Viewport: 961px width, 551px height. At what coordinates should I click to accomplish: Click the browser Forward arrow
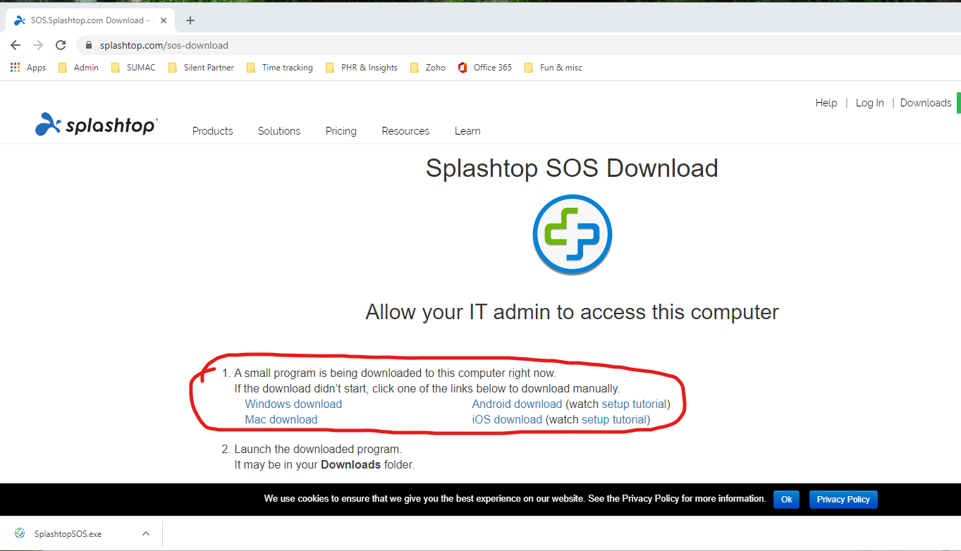pyautogui.click(x=38, y=45)
